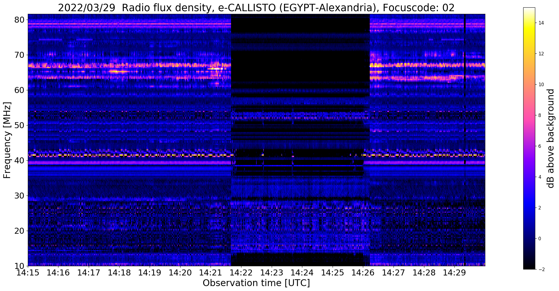
Task: Click the 14:23 time tick label
Action: point(271,273)
